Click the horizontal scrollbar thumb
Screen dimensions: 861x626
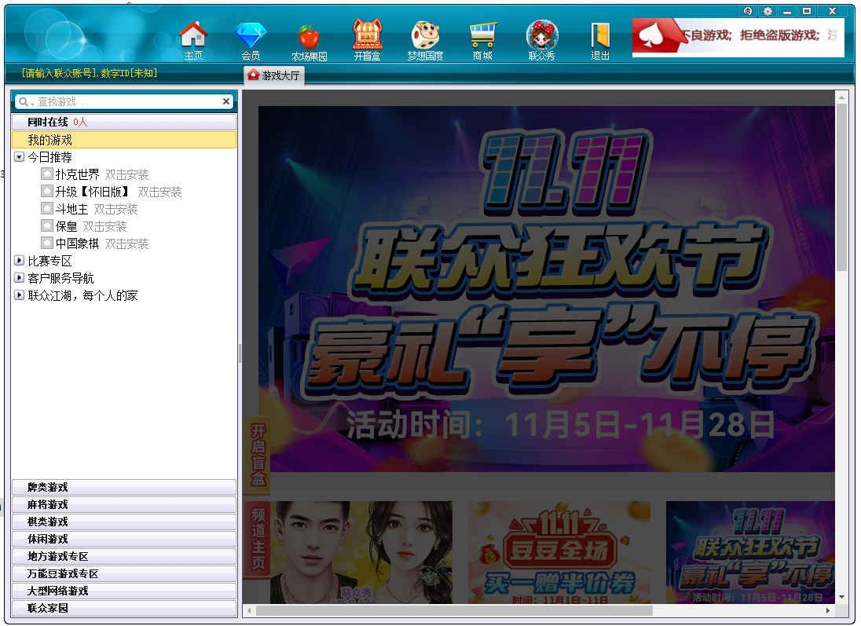(454, 610)
